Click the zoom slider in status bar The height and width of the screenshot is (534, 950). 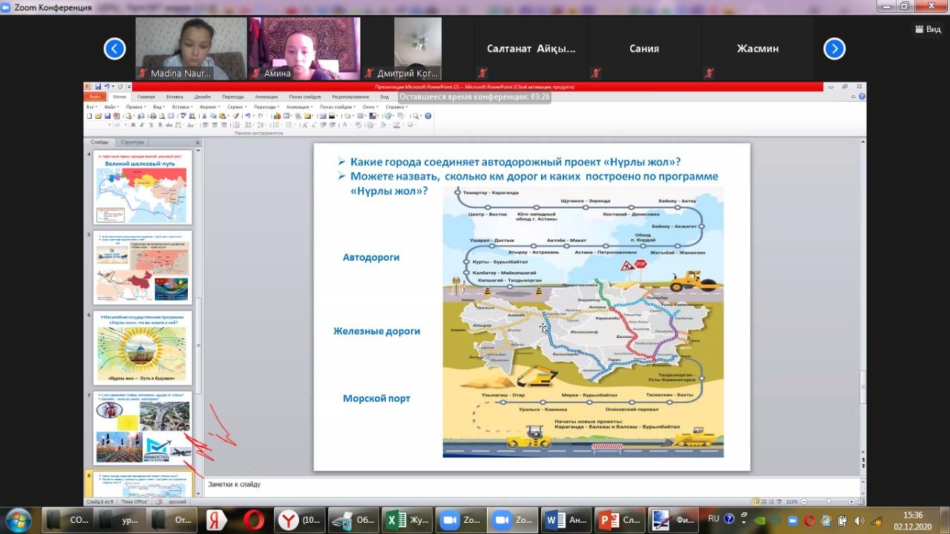pos(828,501)
